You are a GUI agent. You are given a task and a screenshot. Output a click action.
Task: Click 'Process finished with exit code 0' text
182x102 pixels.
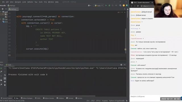pyautogui.click(x=28, y=75)
